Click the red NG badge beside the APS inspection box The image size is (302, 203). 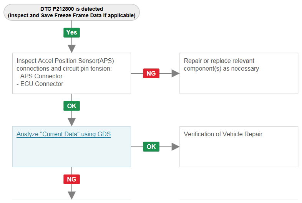pos(151,73)
